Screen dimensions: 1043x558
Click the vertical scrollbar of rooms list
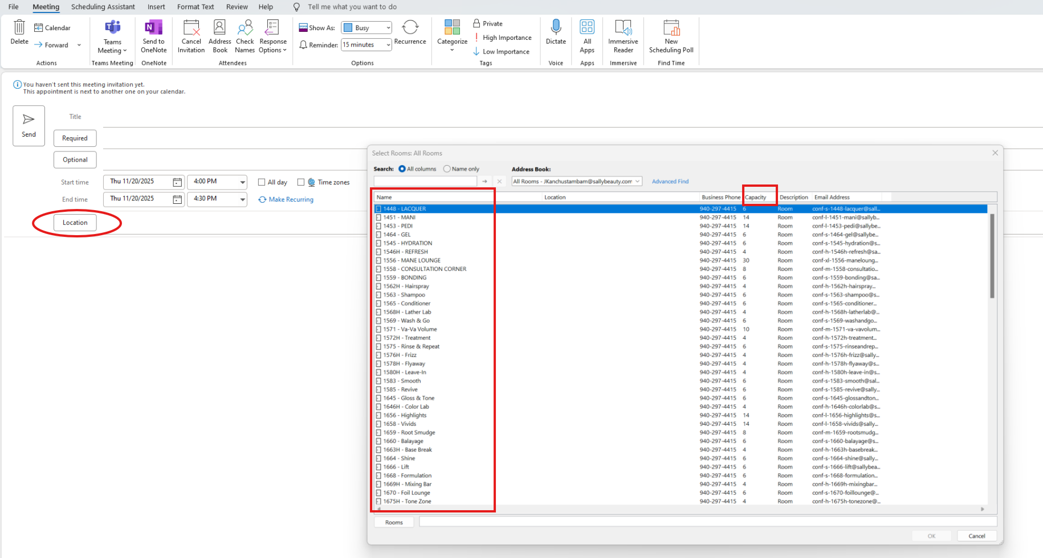[x=992, y=256]
